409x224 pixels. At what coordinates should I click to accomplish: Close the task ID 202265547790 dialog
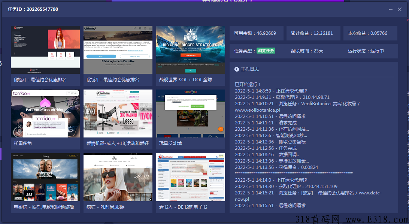pos(400,9)
